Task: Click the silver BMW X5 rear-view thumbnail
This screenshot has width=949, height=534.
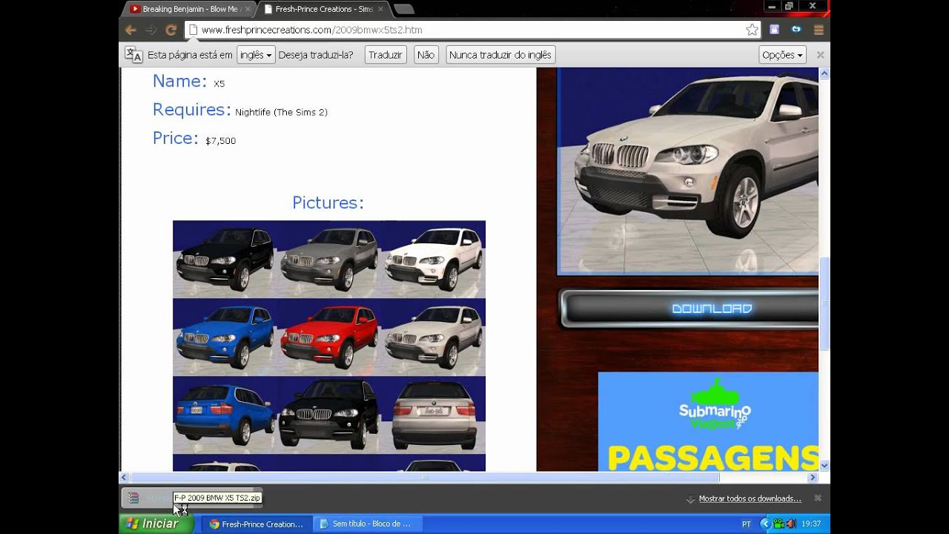Action: coord(434,415)
